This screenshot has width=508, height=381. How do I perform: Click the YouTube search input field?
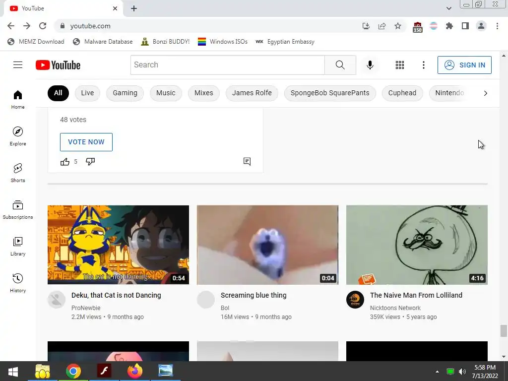pyautogui.click(x=227, y=65)
